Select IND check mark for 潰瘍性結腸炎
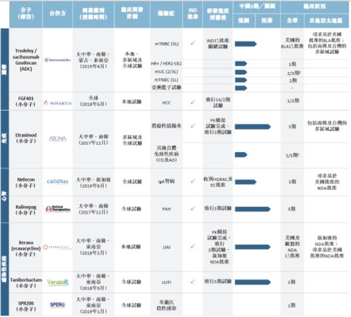 193,126
